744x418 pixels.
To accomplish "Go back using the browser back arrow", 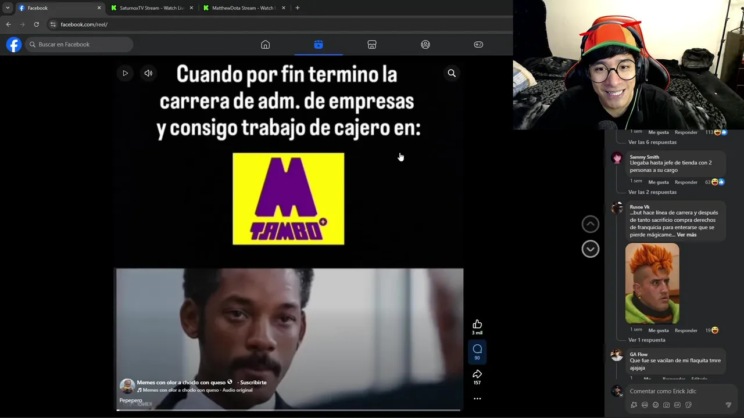I will (x=8, y=24).
